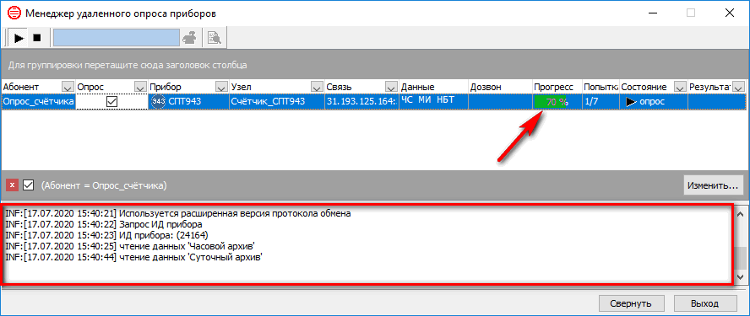750x316 pixels.
Task: Click the СПТ943 device icon in row
Action: pos(158,102)
